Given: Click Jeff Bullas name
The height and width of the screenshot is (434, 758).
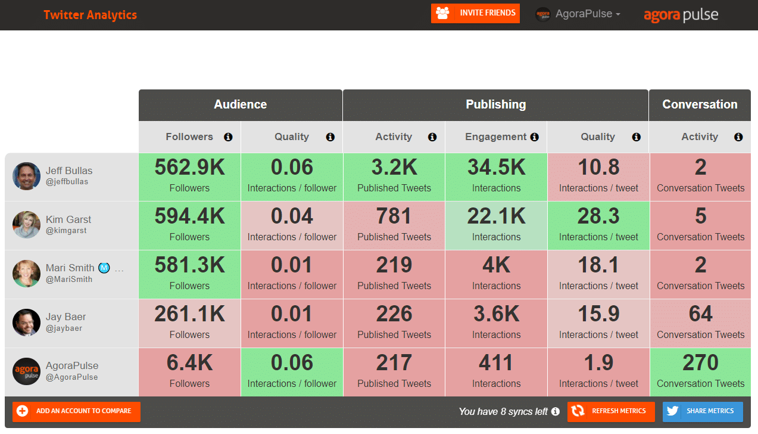Looking at the screenshot, I should [x=69, y=170].
